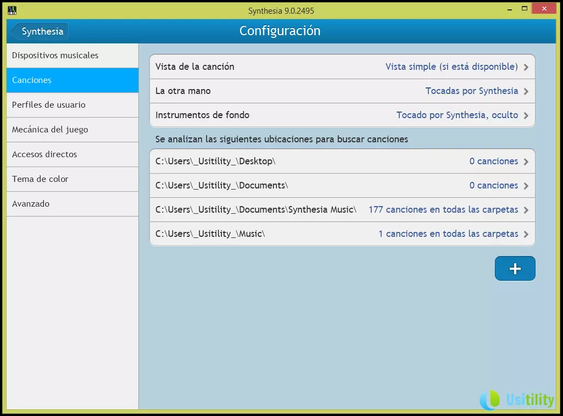This screenshot has height=416, width=563.
Task: Select the Canciones sidebar item
Action: tap(72, 80)
